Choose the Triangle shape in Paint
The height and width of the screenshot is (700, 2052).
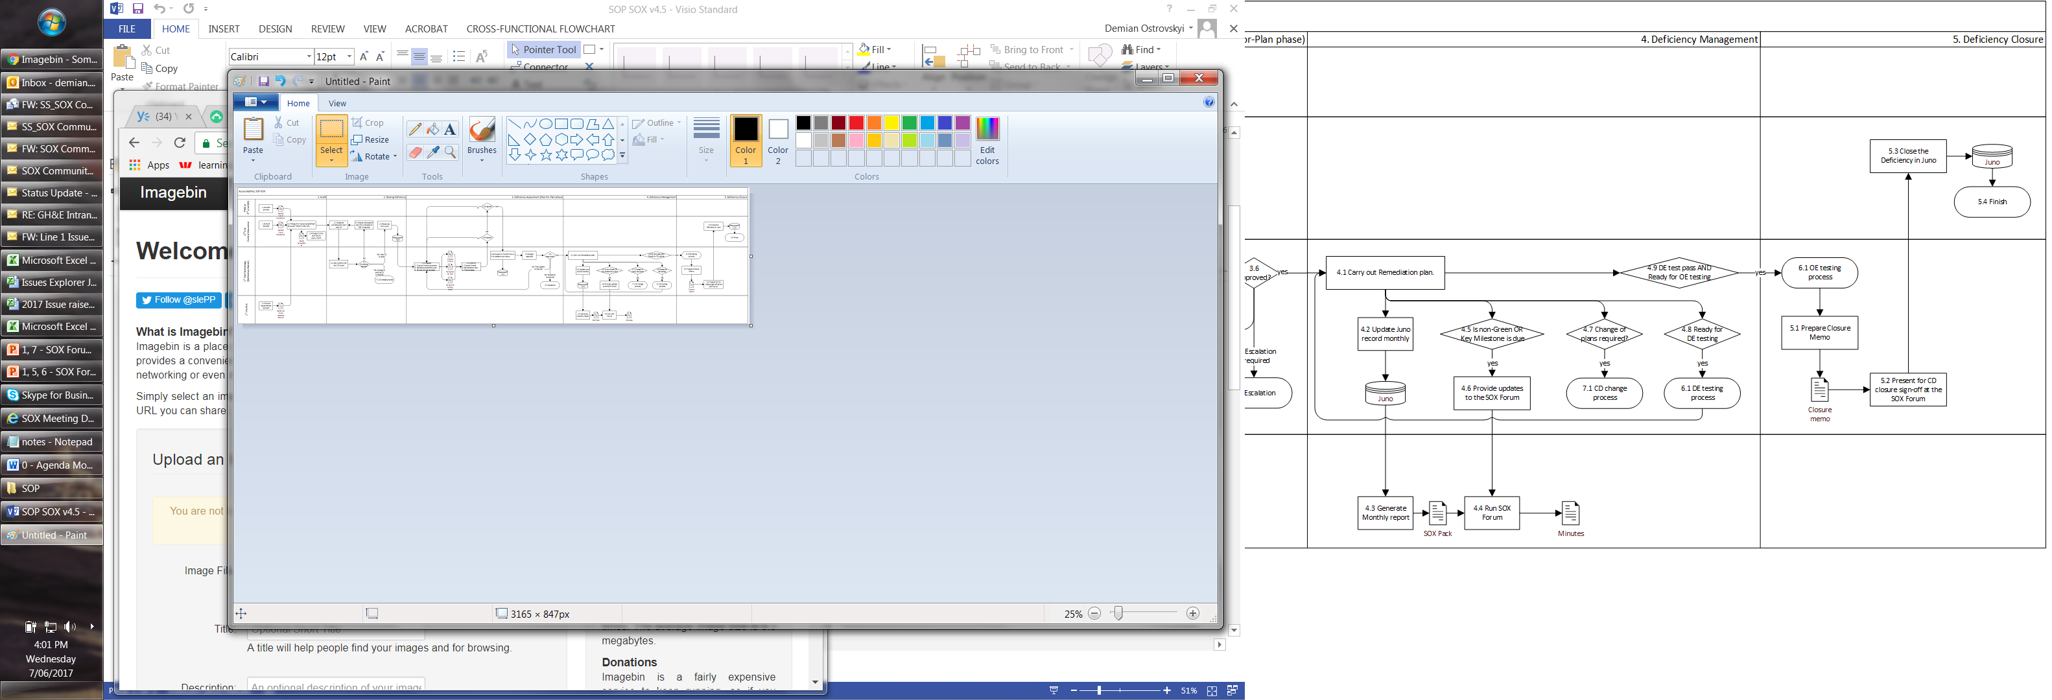pyautogui.click(x=609, y=123)
